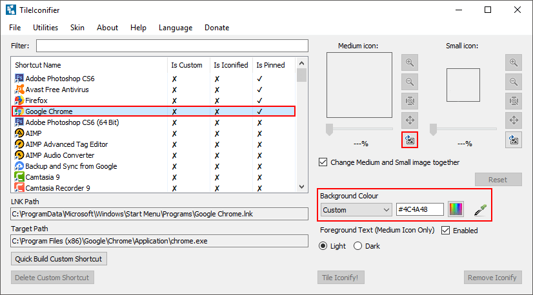Screen dimensions: 533x295
Task: Open the Donate menu
Action: click(x=217, y=28)
